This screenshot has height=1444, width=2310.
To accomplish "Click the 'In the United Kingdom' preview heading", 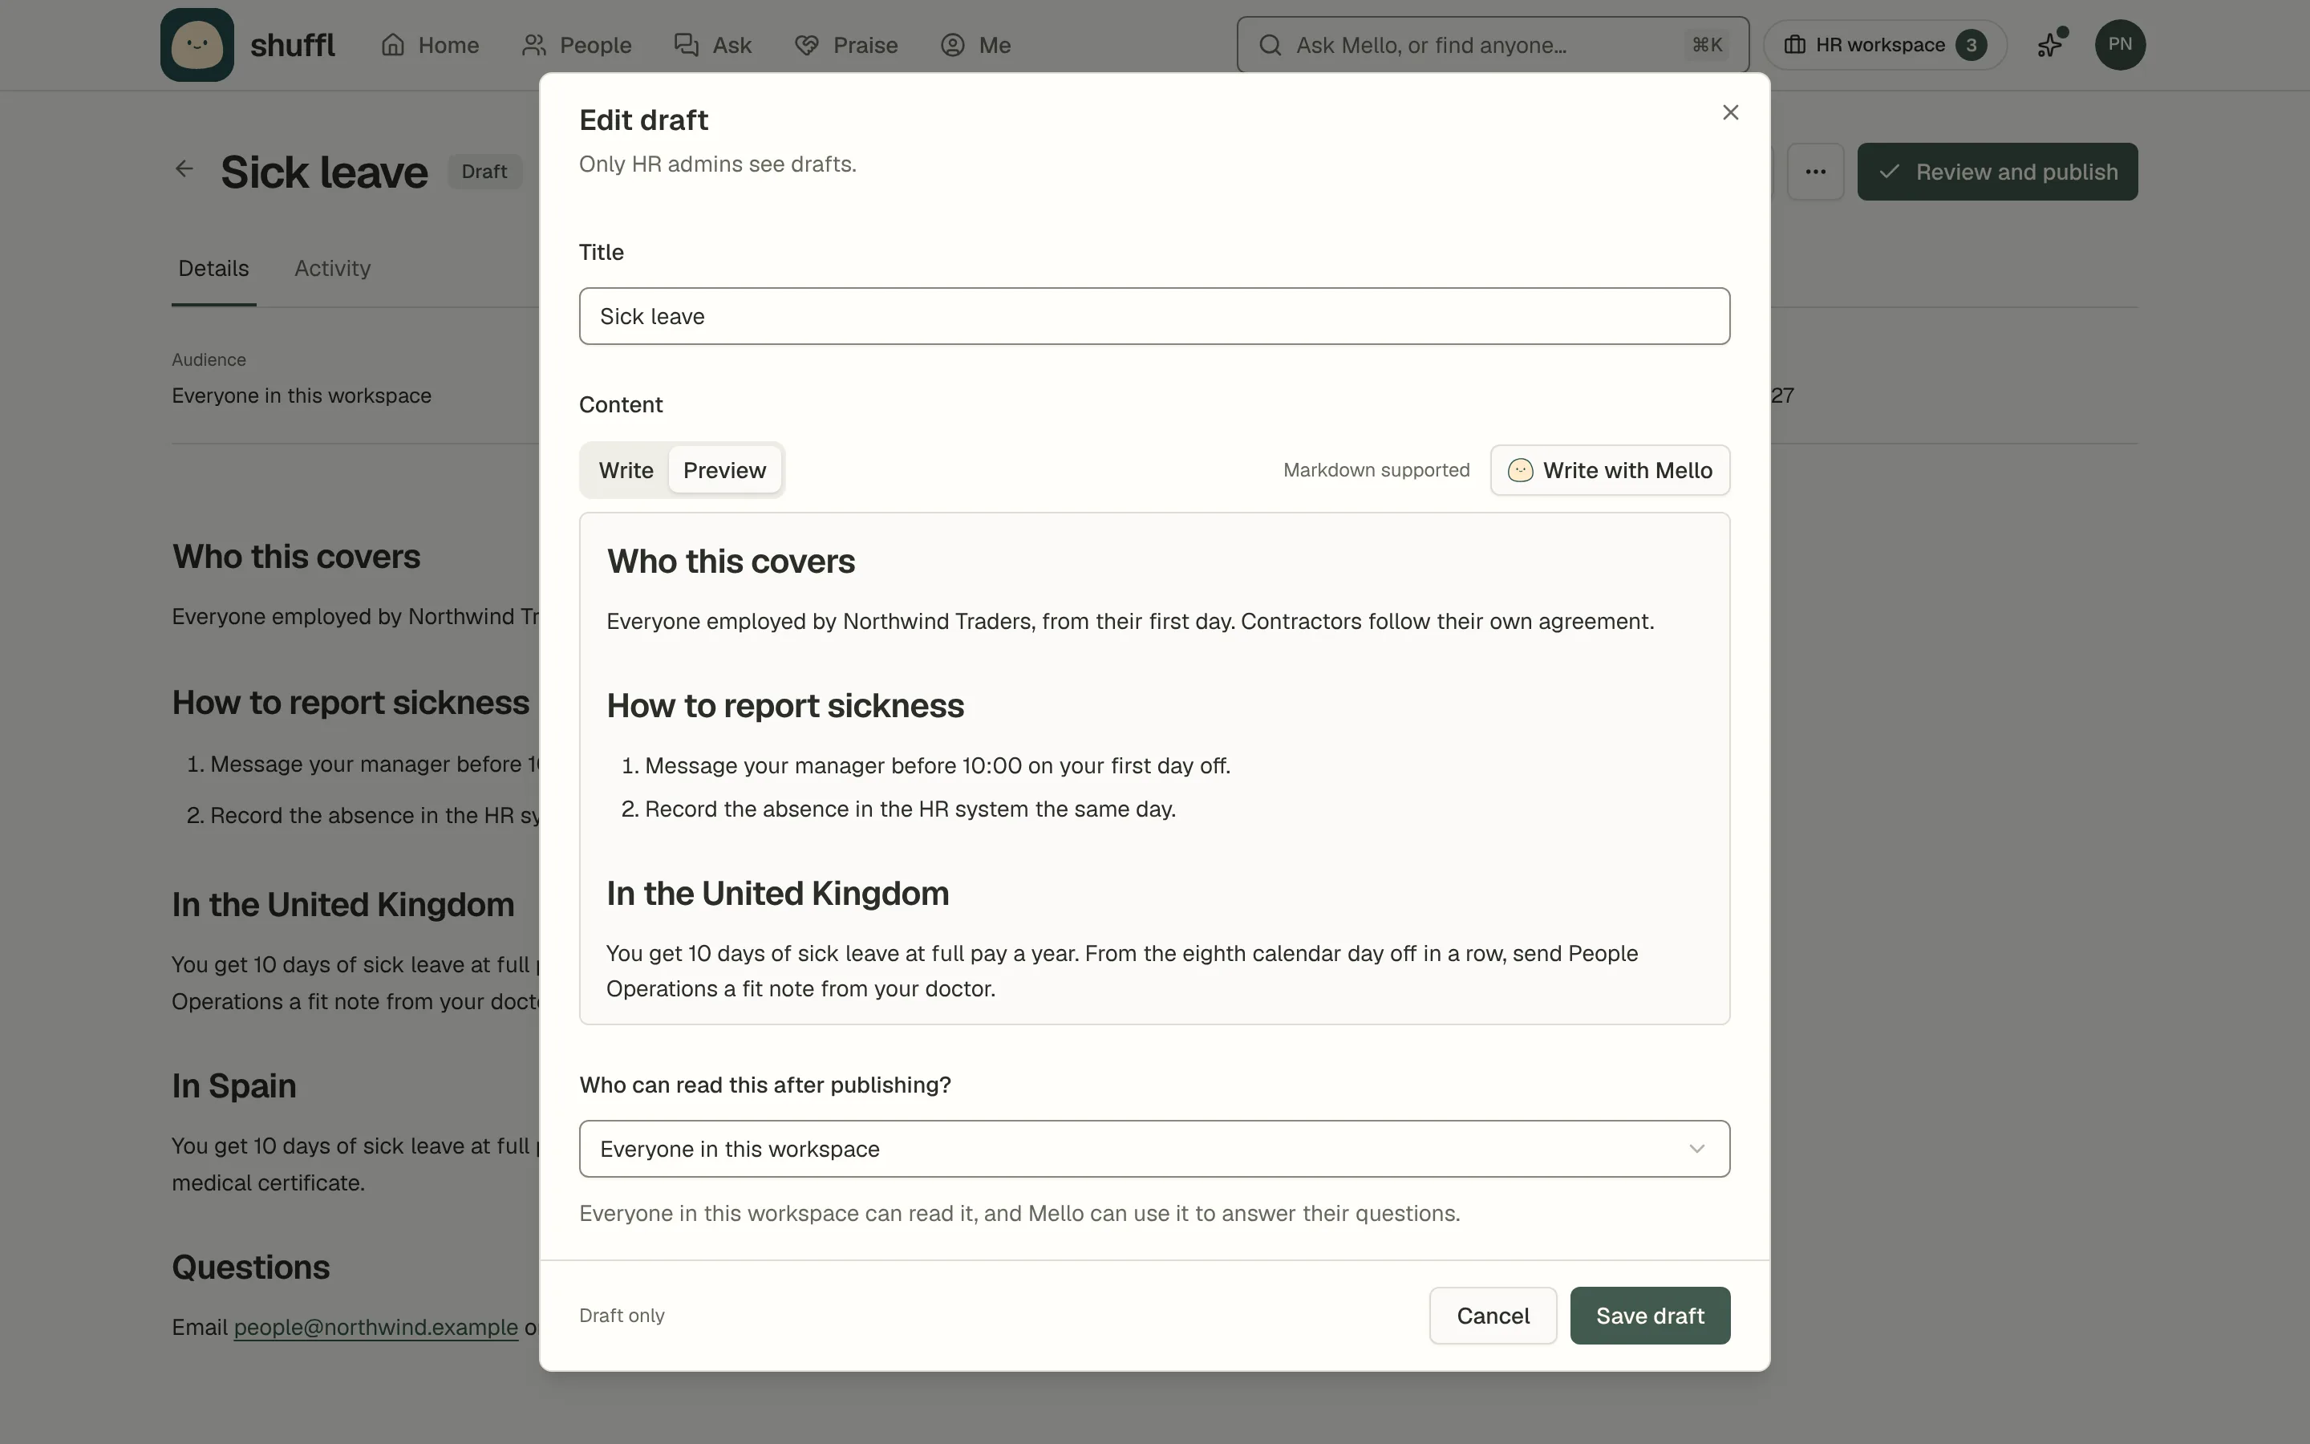I will point(778,894).
